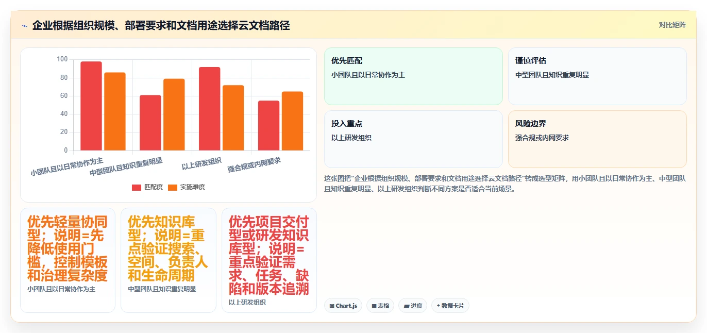The height and width of the screenshot is (333, 707).
Task: Click the 数据卡片 tag chip
Action: pos(450,306)
